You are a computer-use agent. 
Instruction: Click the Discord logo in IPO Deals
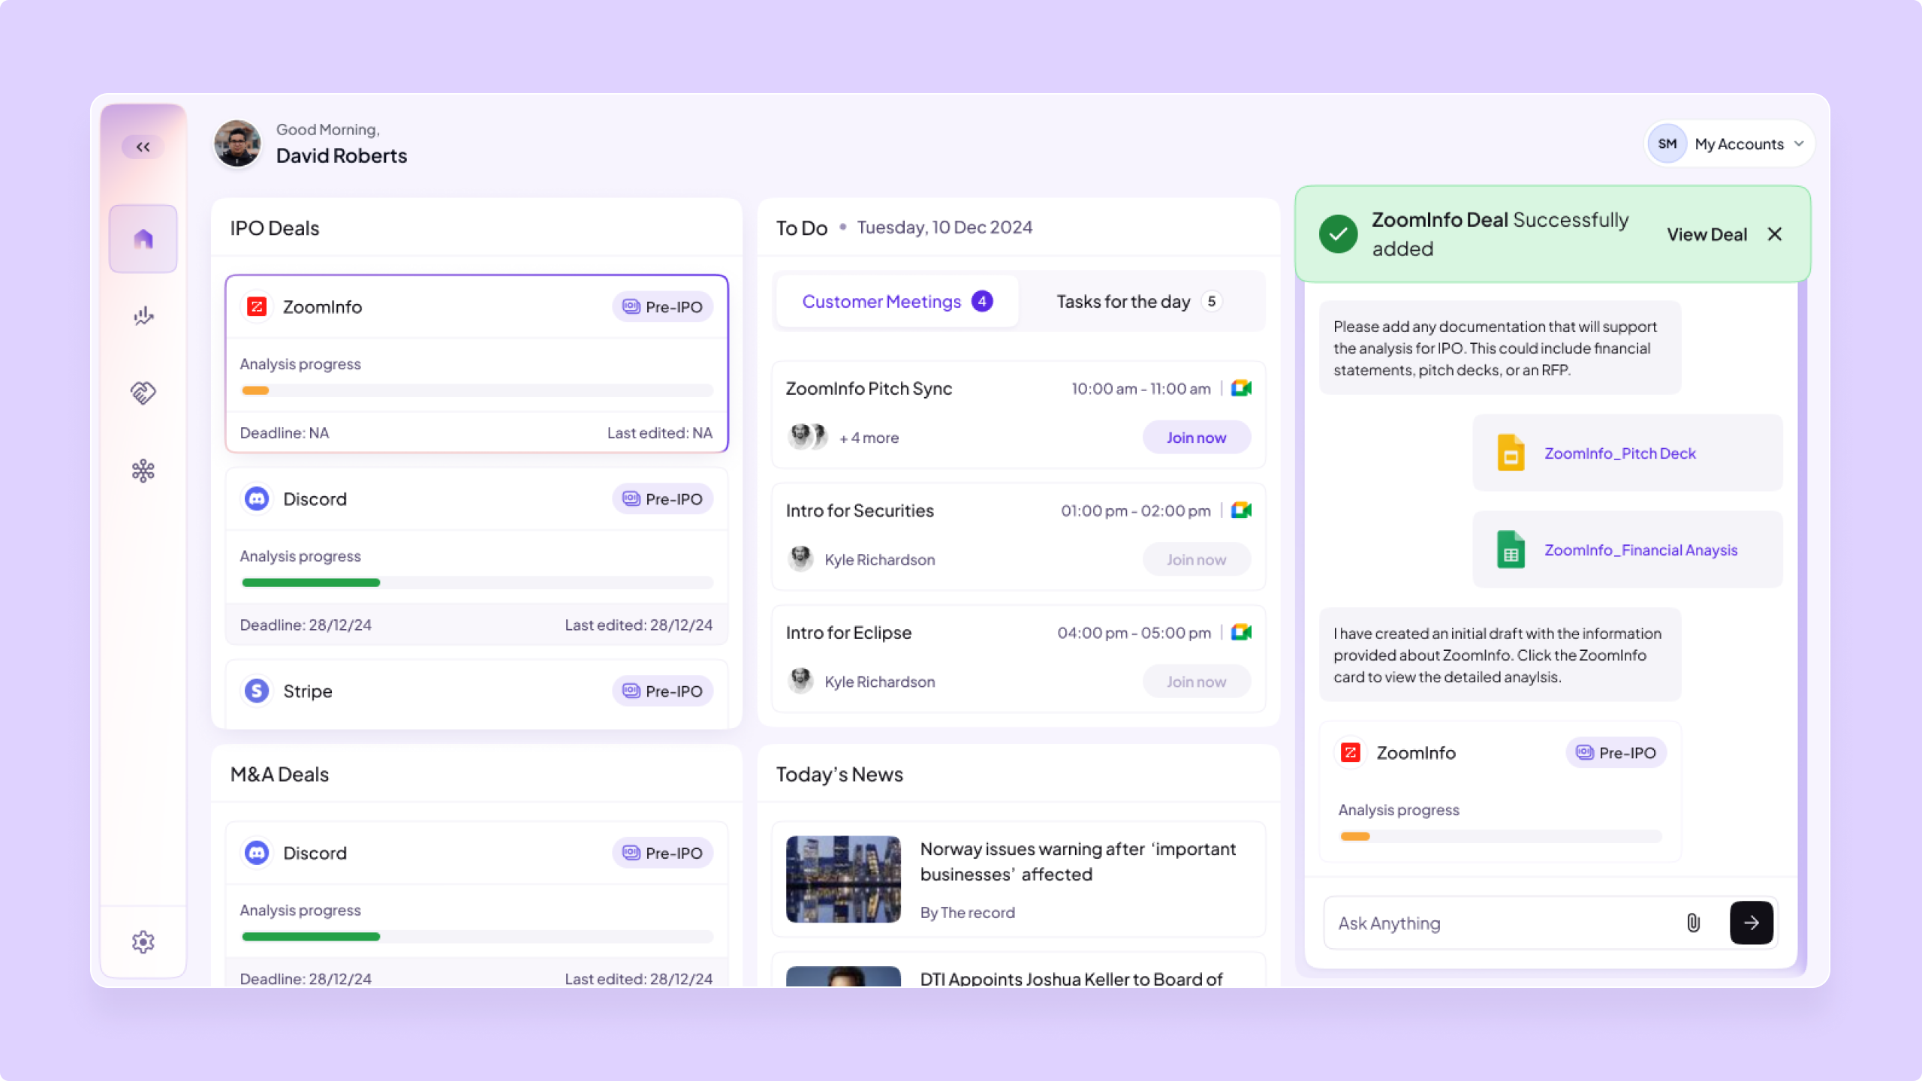tap(257, 498)
